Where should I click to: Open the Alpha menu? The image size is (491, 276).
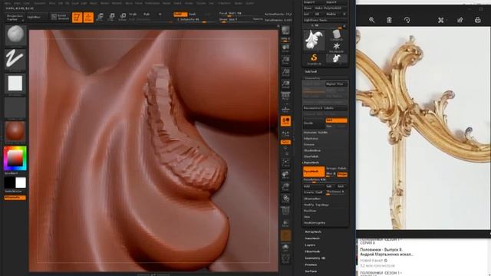[x=7, y=3]
